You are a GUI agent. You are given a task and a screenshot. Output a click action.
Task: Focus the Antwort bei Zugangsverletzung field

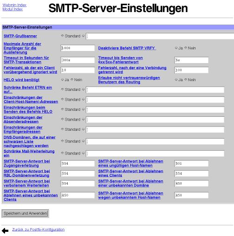pos(78,164)
